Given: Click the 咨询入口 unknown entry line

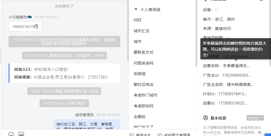Looking at the screenshot, I should [41, 69].
